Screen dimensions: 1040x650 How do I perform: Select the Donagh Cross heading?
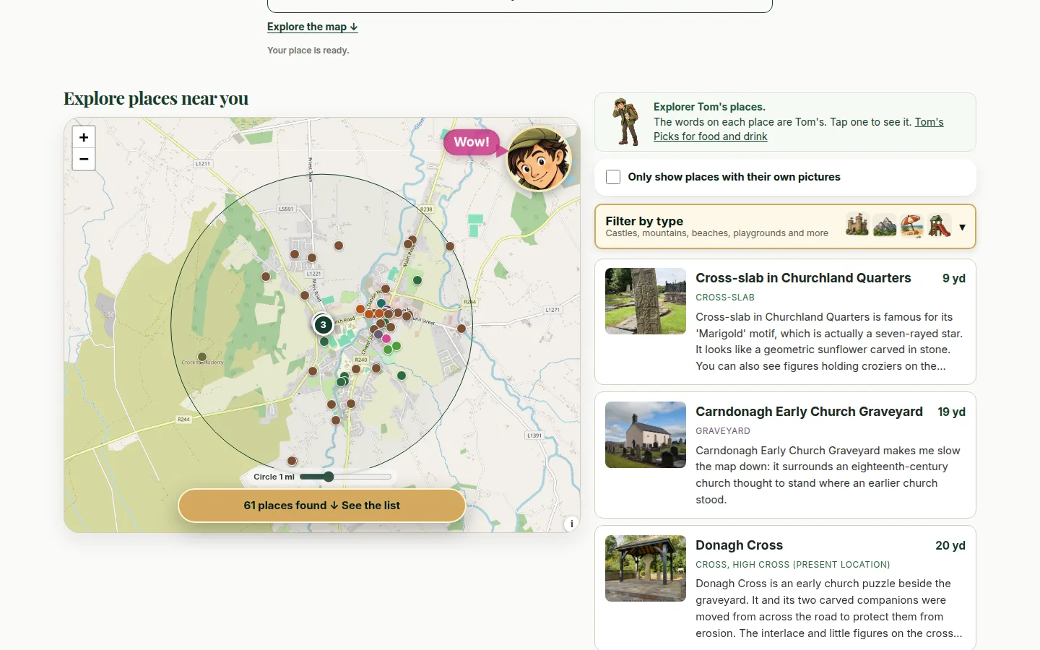pyautogui.click(x=739, y=545)
